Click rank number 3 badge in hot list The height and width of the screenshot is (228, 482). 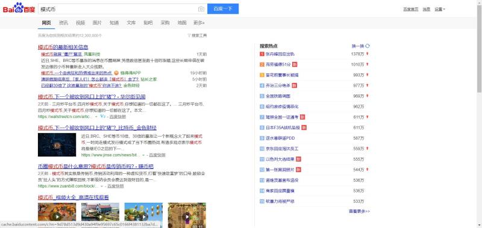coord(262,75)
